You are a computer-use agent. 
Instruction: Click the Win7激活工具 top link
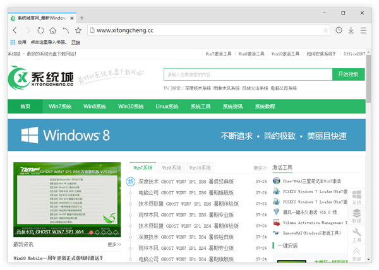point(219,54)
